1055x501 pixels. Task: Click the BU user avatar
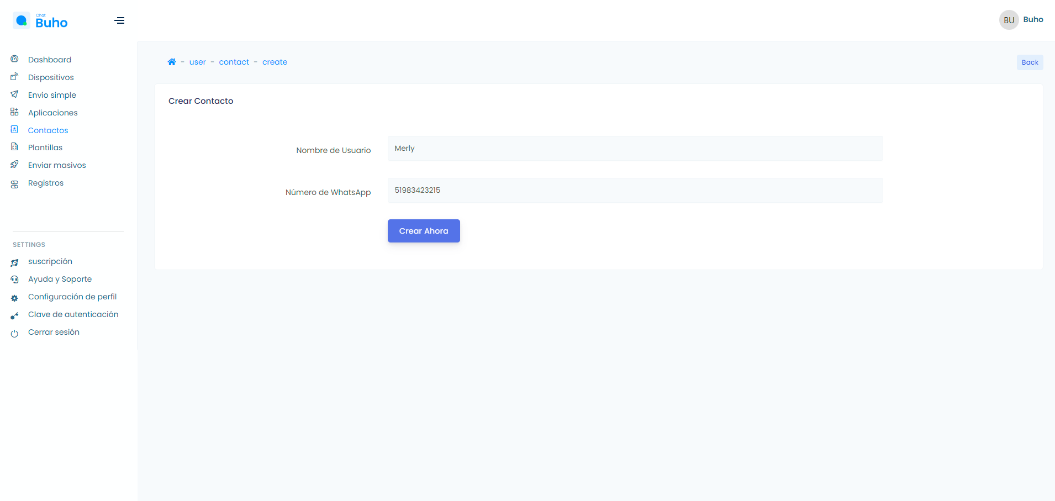pyautogui.click(x=1009, y=20)
